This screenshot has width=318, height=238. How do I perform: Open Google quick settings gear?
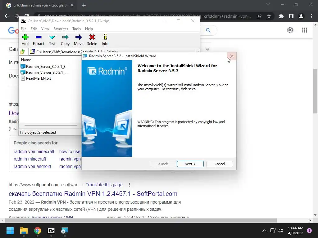(x=290, y=30)
